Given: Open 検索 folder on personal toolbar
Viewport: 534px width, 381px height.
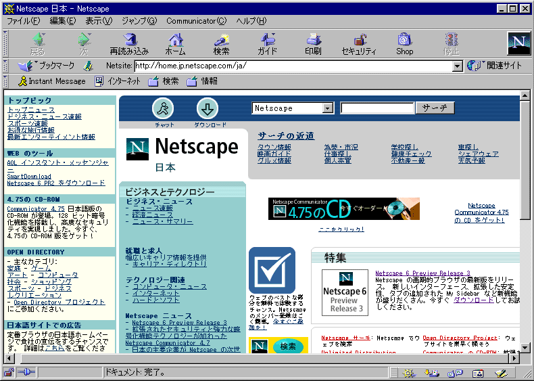Looking at the screenshot, I should [164, 81].
